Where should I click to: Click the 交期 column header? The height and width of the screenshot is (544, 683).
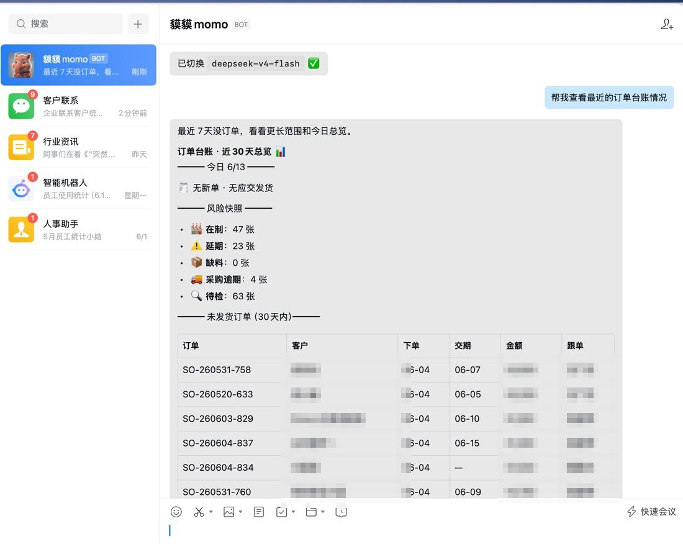pyautogui.click(x=463, y=345)
